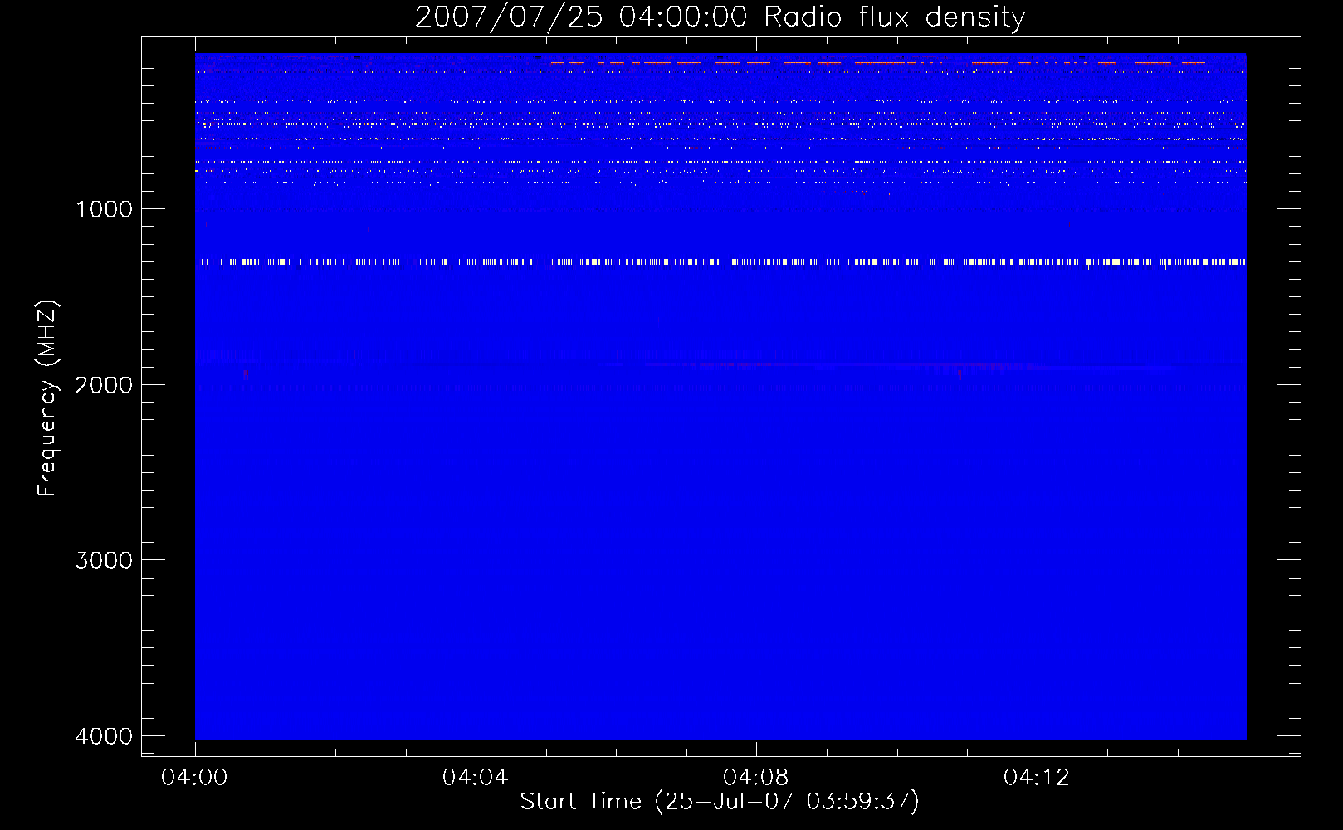The height and width of the screenshot is (830, 1343).
Task: Click the 04:04 time tick label
Action: point(475,778)
